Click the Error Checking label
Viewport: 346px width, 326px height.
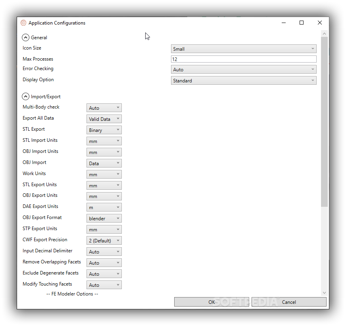(x=38, y=69)
